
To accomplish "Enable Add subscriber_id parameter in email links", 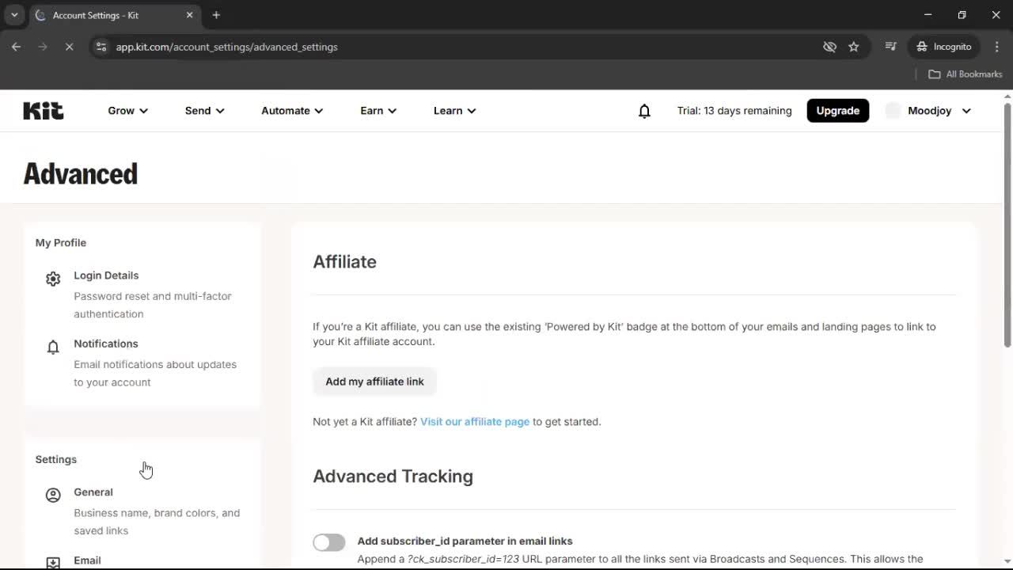I will (328, 541).
